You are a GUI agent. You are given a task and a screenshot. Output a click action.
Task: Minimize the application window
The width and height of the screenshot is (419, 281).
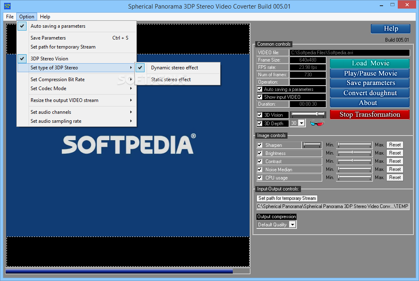click(381, 5)
